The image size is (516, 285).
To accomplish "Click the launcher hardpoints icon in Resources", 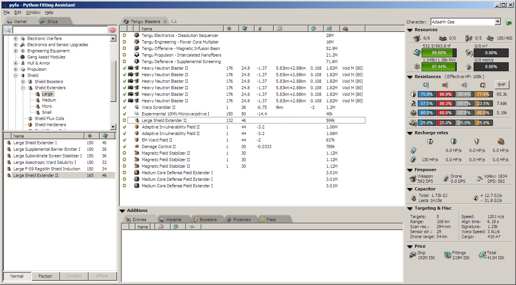I will (442, 38).
